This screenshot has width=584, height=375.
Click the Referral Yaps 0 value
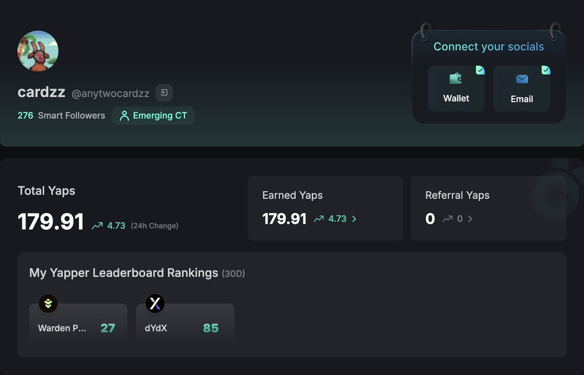coord(430,219)
